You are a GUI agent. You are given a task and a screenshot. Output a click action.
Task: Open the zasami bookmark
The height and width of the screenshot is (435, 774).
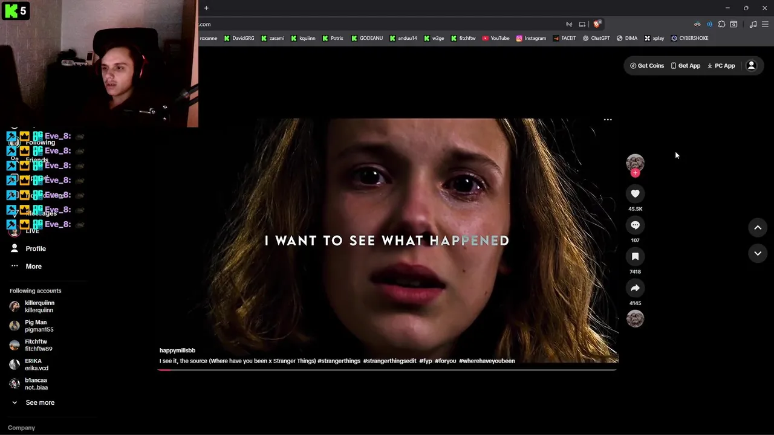point(273,38)
